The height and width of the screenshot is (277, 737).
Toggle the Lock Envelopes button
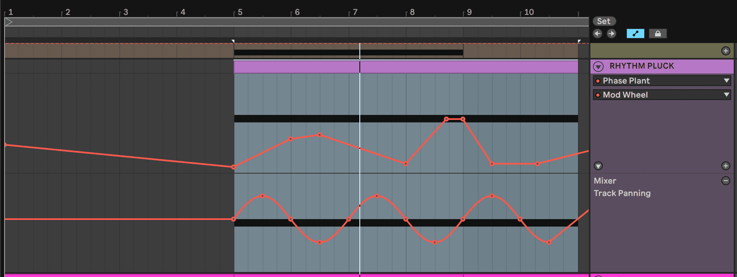[x=658, y=33]
